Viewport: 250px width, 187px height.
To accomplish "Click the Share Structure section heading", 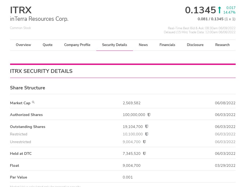I will (28, 88).
